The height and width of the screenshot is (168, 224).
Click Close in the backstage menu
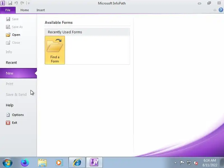pyautogui.click(x=13, y=43)
